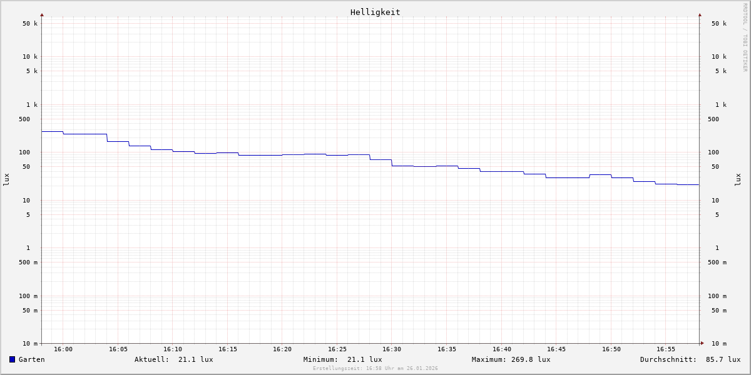Select the Helligkeit chart title
The height and width of the screenshot is (375, 751).
[x=375, y=12]
